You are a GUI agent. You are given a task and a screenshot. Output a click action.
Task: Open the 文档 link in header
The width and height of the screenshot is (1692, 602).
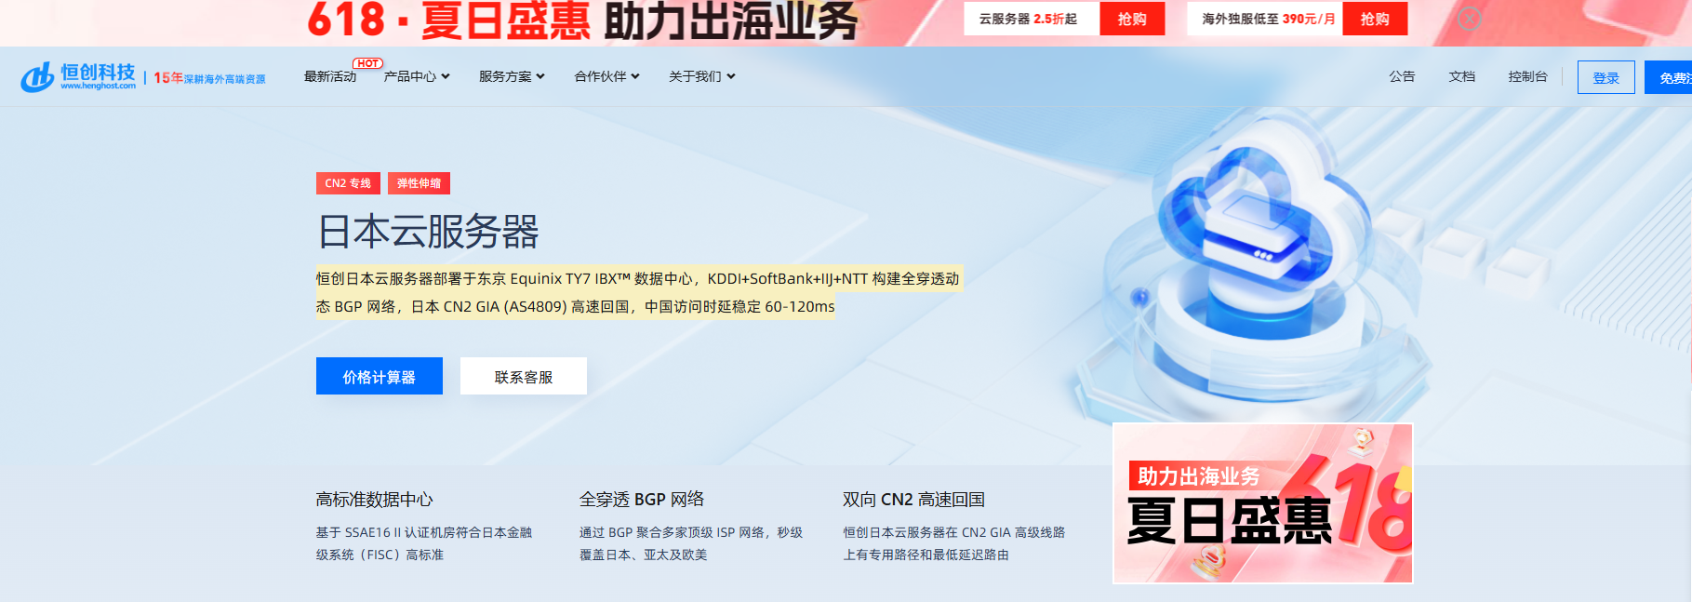pyautogui.click(x=1461, y=76)
